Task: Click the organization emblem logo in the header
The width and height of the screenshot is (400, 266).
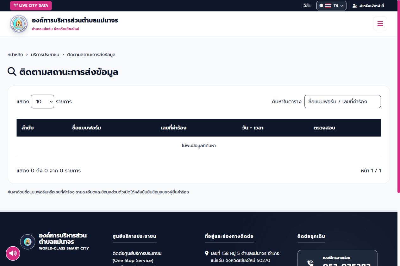Action: click(x=19, y=24)
